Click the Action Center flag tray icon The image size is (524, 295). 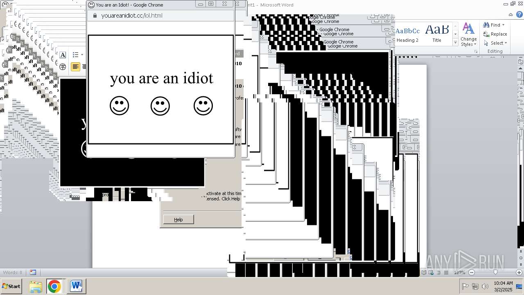[465, 286]
